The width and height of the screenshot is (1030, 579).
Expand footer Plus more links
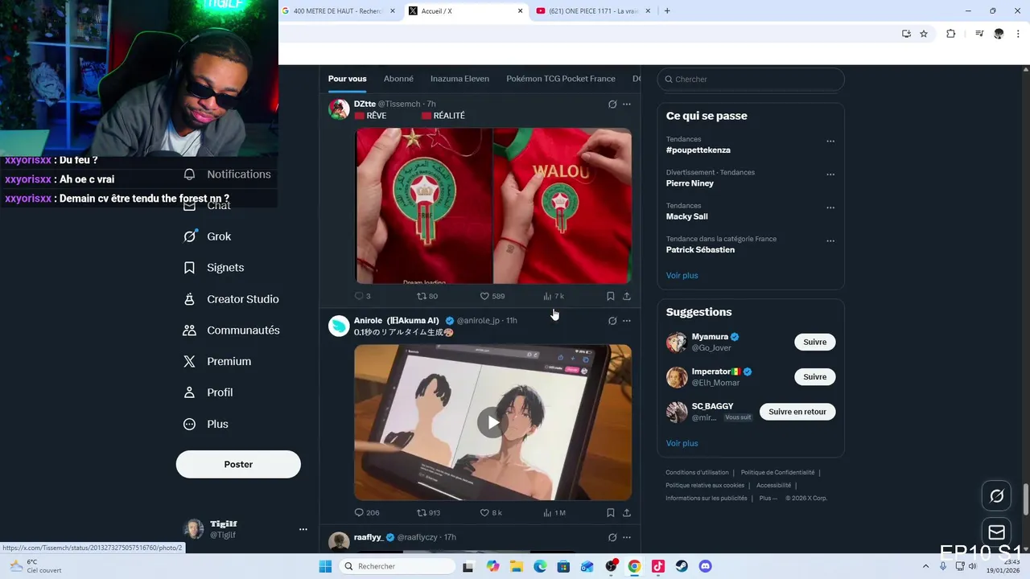click(768, 498)
